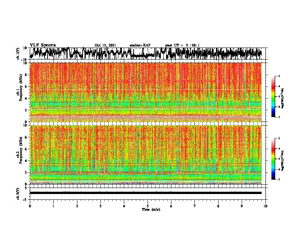
Task: Click the '6' kHz tick on ch.1 spectrogram axis
Action: tap(26, 86)
